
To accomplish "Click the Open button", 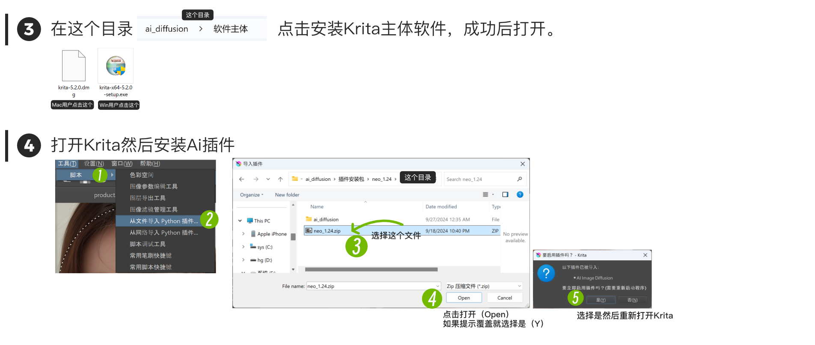I will [x=464, y=298].
